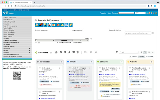Click the play icon in Atividades toolbar

(x=61, y=52)
